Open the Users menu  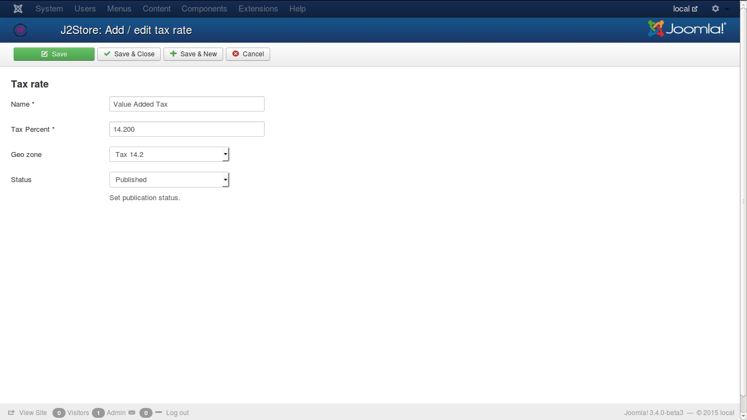coord(85,9)
